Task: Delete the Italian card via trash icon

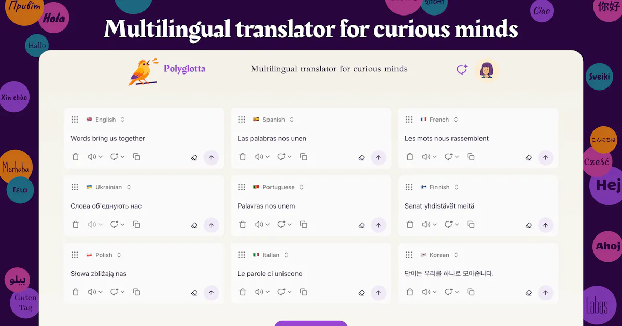Action: pyautogui.click(x=243, y=292)
